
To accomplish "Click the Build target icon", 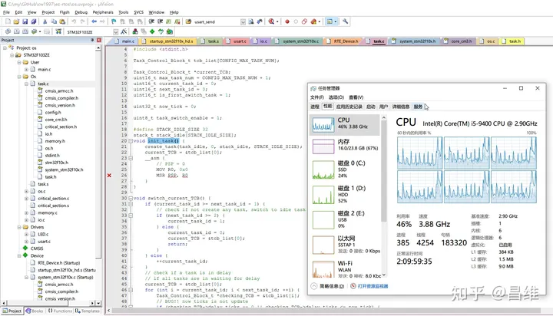I will (16, 31).
